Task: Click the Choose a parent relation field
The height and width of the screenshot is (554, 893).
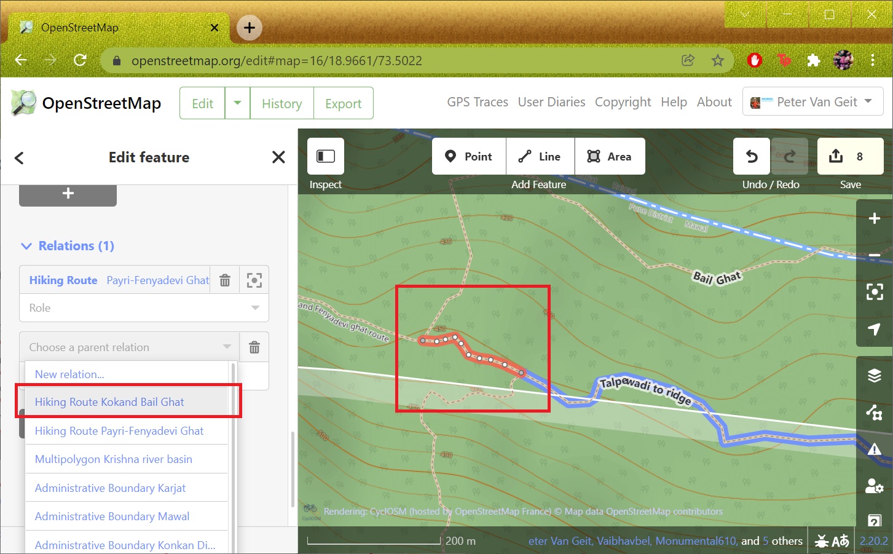Action: (x=129, y=347)
